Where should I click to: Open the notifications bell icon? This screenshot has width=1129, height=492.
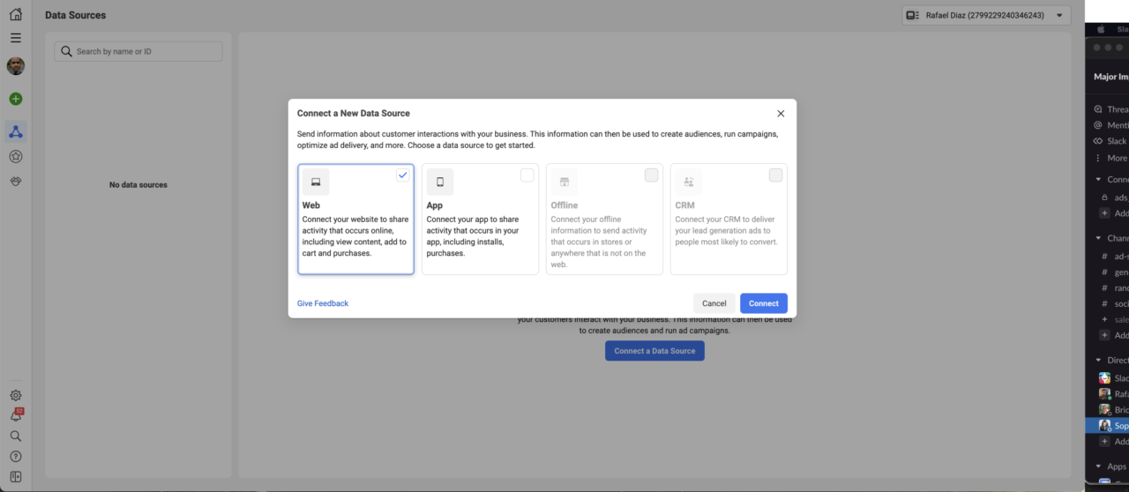16,415
